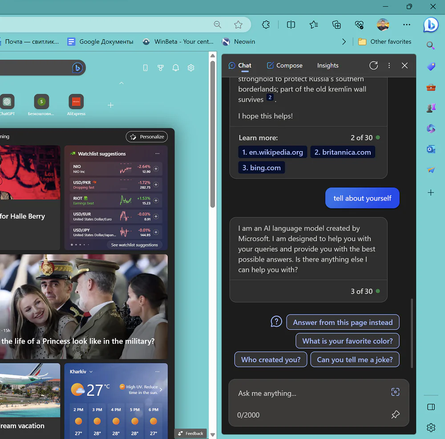Add USD/PKR to watchlist
Screen dimensions: 445x439
(x=156, y=185)
